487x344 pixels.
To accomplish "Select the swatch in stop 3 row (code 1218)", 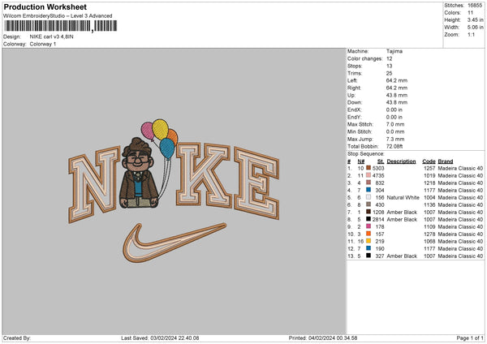I will 368,183.
